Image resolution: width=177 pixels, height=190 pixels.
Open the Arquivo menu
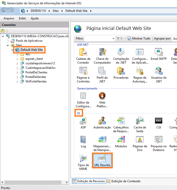pyautogui.click(x=9, y=18)
